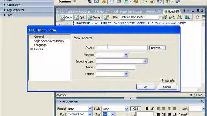Viewport: 207px width, 116px height.
Task: Open the Encoding type dropdown
Action: tap(145, 61)
